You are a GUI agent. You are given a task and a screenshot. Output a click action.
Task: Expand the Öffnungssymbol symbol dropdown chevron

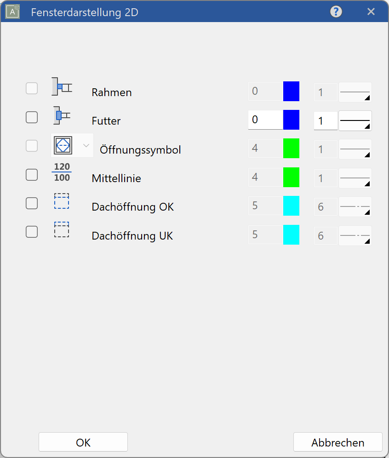coord(86,145)
